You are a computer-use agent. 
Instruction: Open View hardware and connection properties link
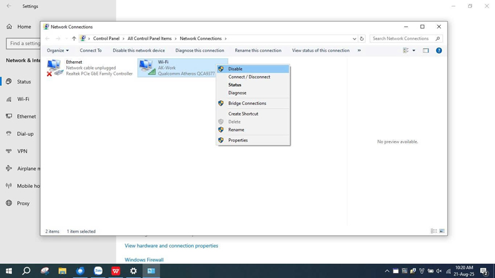[x=171, y=245]
